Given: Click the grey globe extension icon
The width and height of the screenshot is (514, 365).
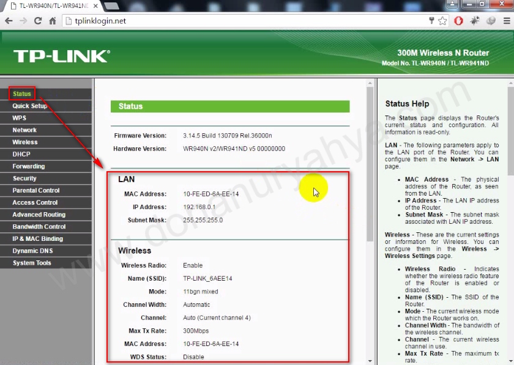Looking at the screenshot, I should (x=491, y=21).
